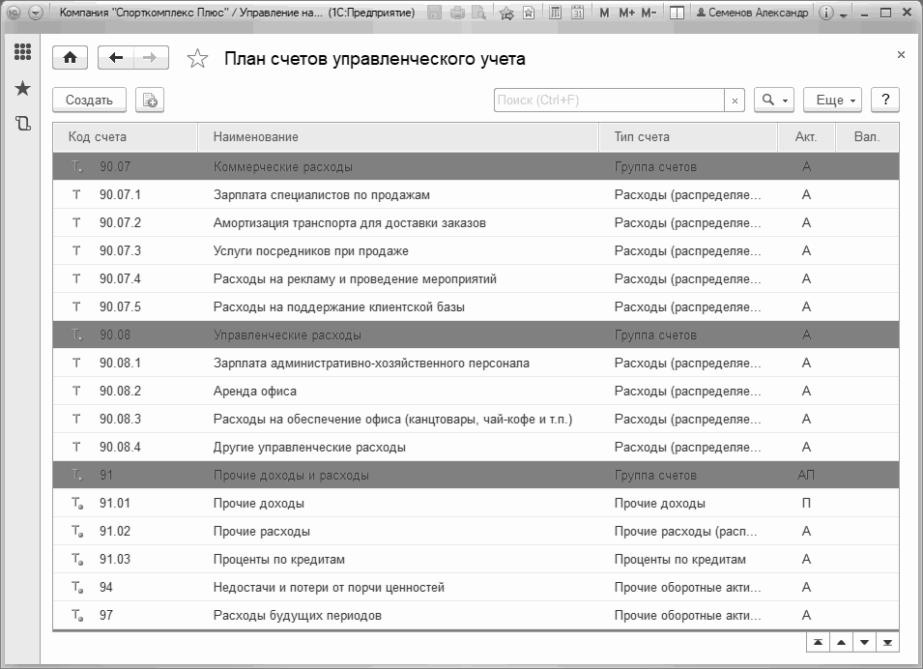Add this page to favorites star

click(x=197, y=58)
